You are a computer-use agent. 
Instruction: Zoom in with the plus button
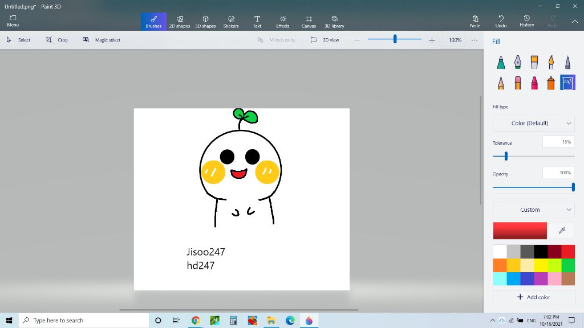[432, 40]
